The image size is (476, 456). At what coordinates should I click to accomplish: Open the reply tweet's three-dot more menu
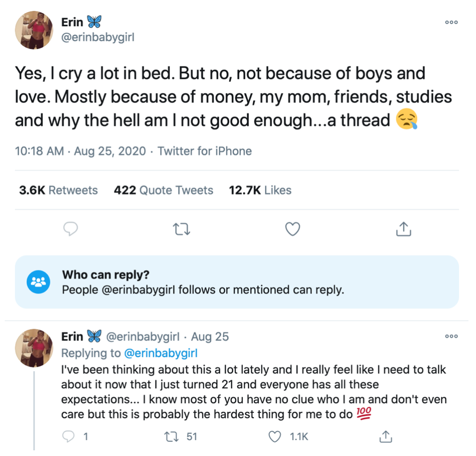pos(451,336)
